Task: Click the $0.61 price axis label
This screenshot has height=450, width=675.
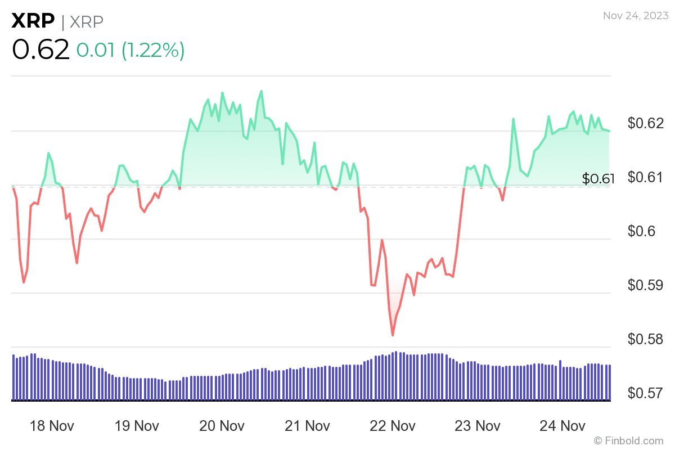Action: click(x=646, y=177)
